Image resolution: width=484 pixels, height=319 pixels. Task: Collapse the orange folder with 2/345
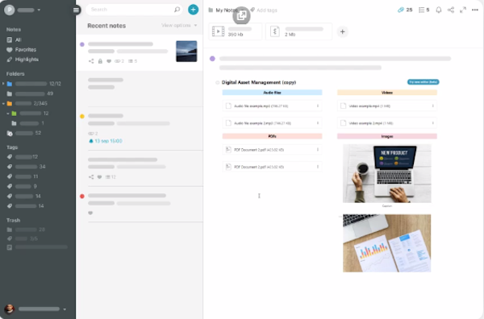pos(3,104)
